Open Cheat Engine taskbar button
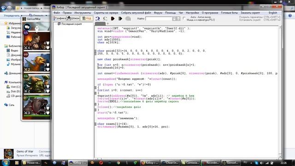Viewport: 295px width, 166px height. pos(170,163)
